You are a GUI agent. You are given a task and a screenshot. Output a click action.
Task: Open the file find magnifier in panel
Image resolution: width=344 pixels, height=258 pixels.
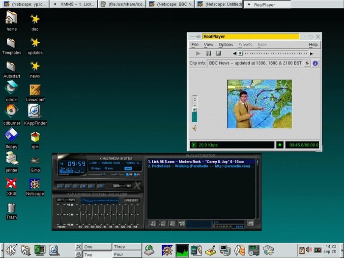coord(54,250)
